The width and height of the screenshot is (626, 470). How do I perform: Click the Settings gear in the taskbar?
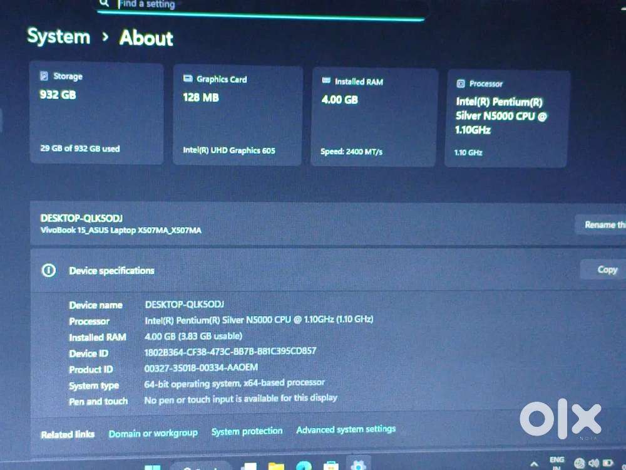pyautogui.click(x=359, y=465)
